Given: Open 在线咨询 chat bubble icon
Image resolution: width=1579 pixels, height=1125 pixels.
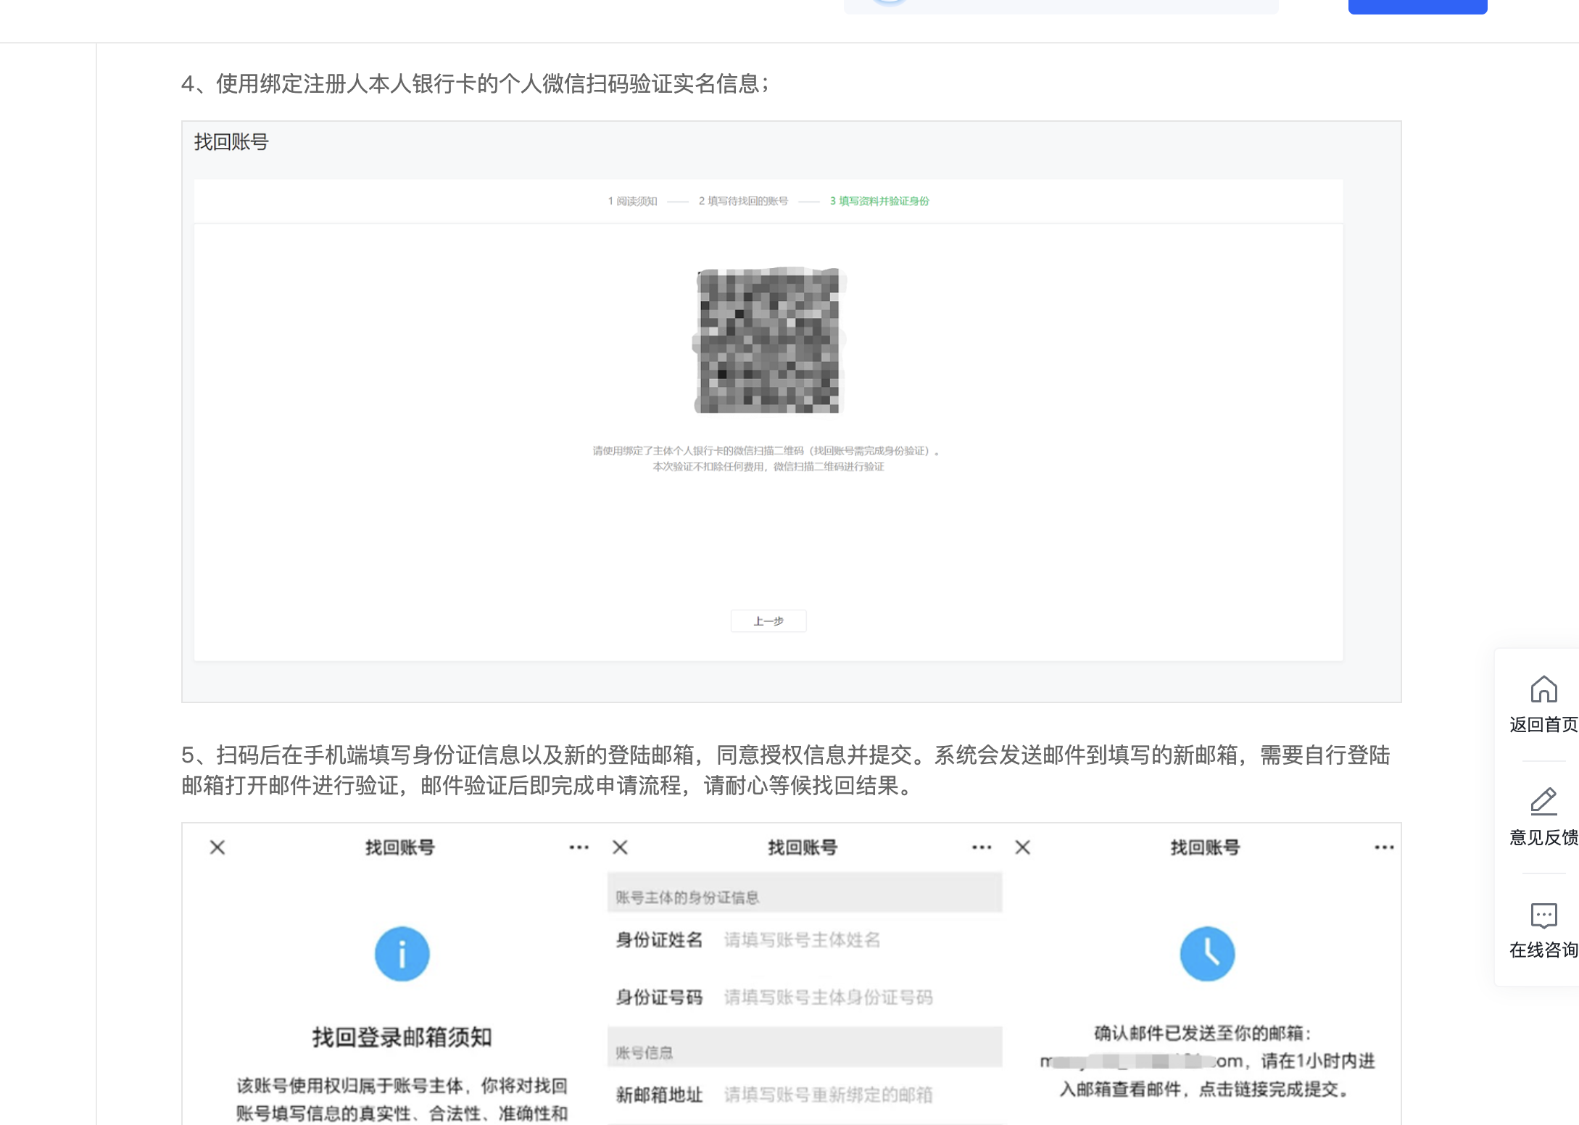Looking at the screenshot, I should pyautogui.click(x=1543, y=915).
